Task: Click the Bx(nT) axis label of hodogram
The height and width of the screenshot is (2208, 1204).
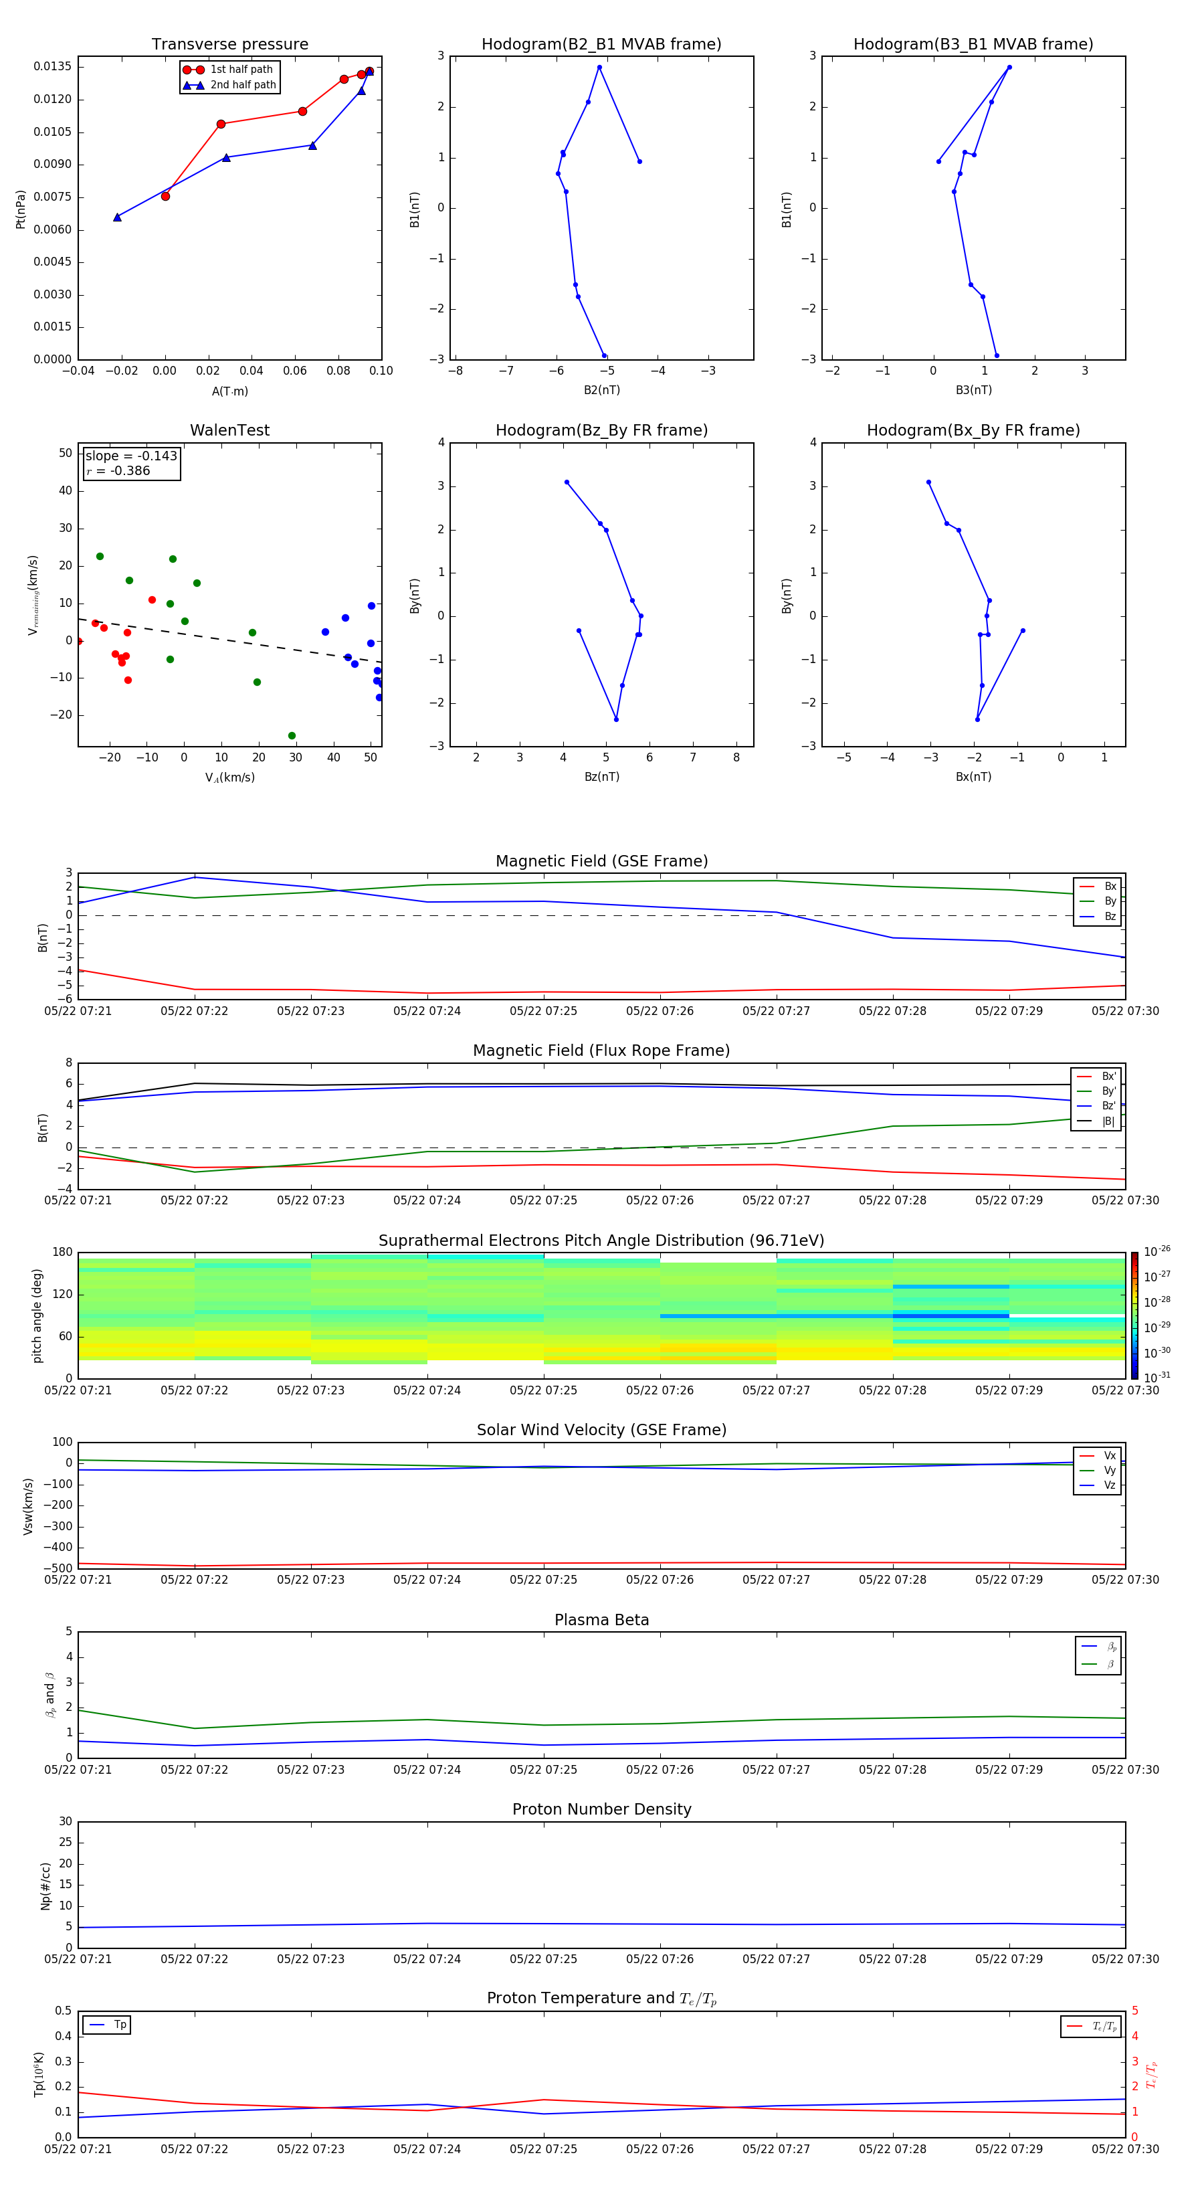Action: click(x=973, y=777)
